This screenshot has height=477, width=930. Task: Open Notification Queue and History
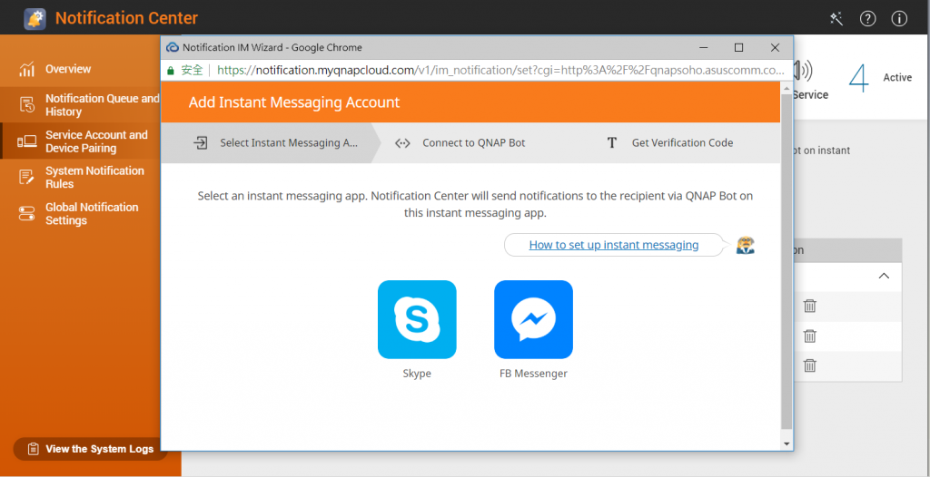[82, 105]
